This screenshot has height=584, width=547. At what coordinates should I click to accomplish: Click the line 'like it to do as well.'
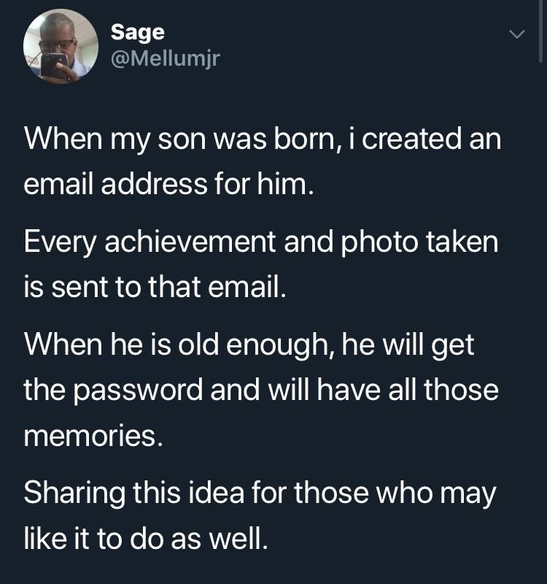click(x=146, y=539)
